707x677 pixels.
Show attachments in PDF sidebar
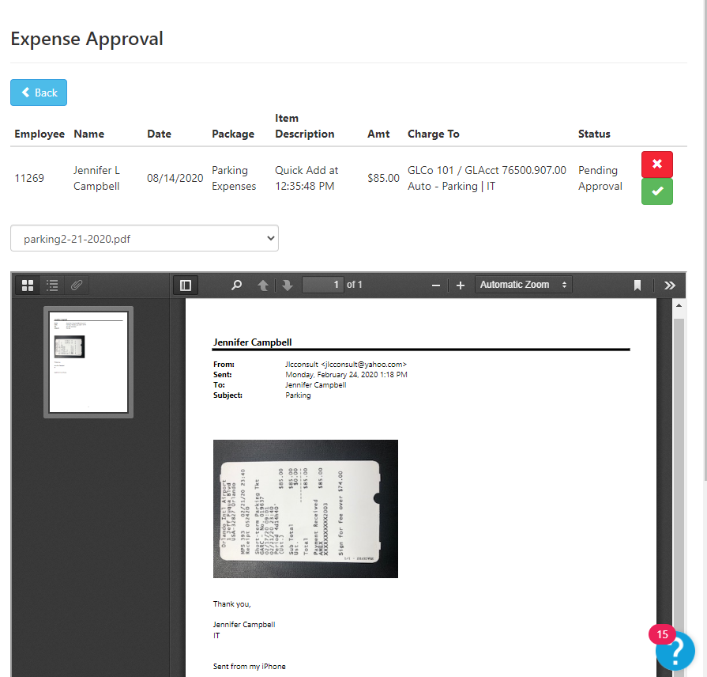coord(77,286)
